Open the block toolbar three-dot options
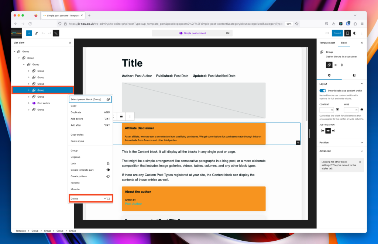 tap(130, 116)
